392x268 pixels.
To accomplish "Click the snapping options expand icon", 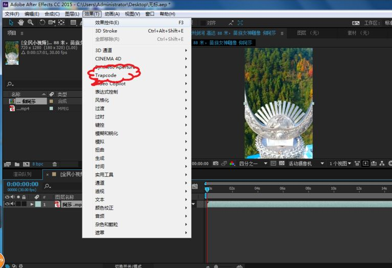I will click(231, 23).
